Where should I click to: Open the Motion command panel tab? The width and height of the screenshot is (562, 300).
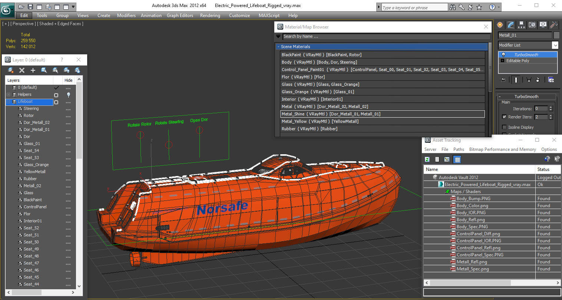click(x=532, y=25)
